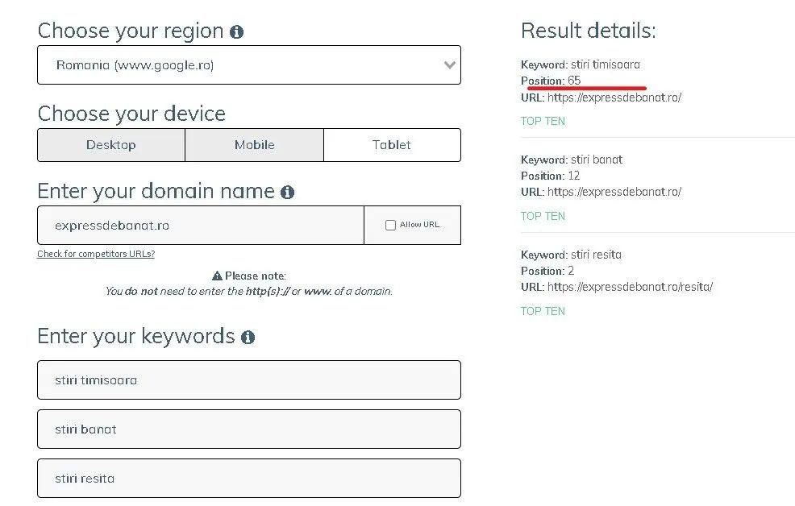Open the Romania region dropdown
The image size is (795, 506).
[x=248, y=65]
